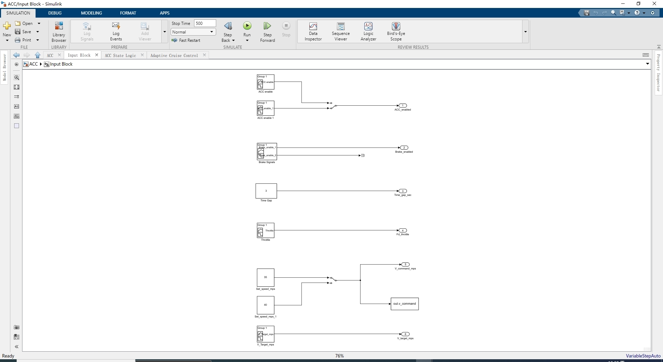The height and width of the screenshot is (362, 663).
Task: Click the quick-access Search magnifier icon
Action: point(614,13)
